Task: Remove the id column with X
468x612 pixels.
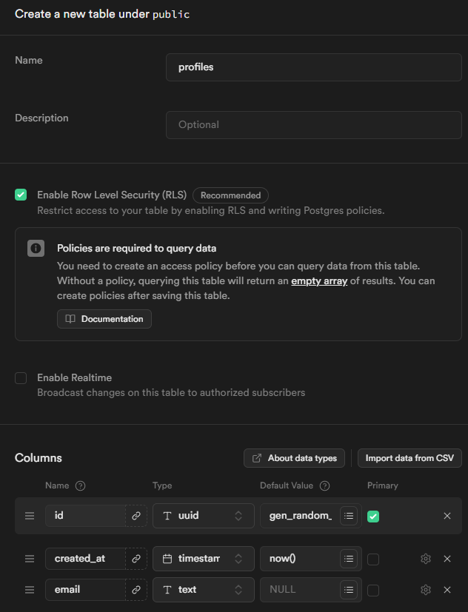Action: click(x=447, y=516)
